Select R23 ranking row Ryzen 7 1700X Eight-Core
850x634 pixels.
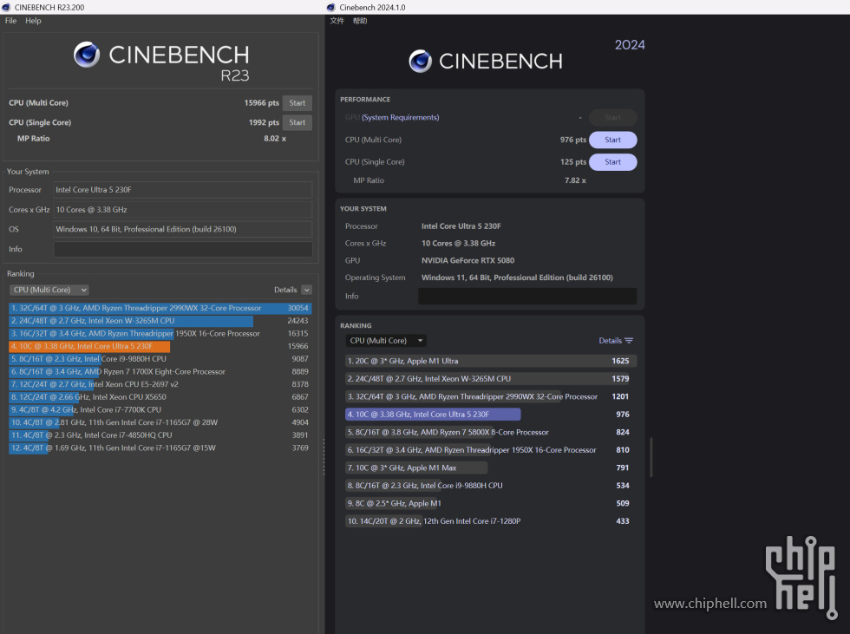click(160, 372)
